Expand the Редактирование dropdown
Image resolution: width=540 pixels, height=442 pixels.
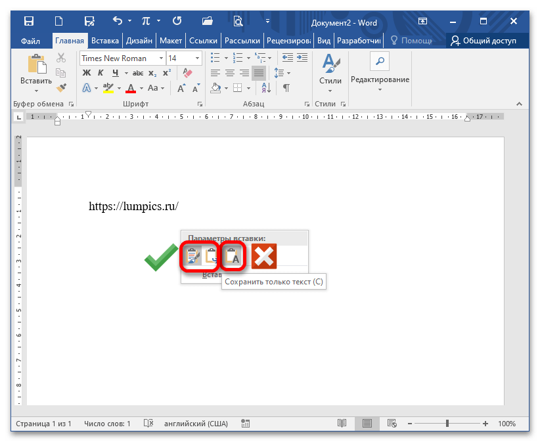click(380, 79)
